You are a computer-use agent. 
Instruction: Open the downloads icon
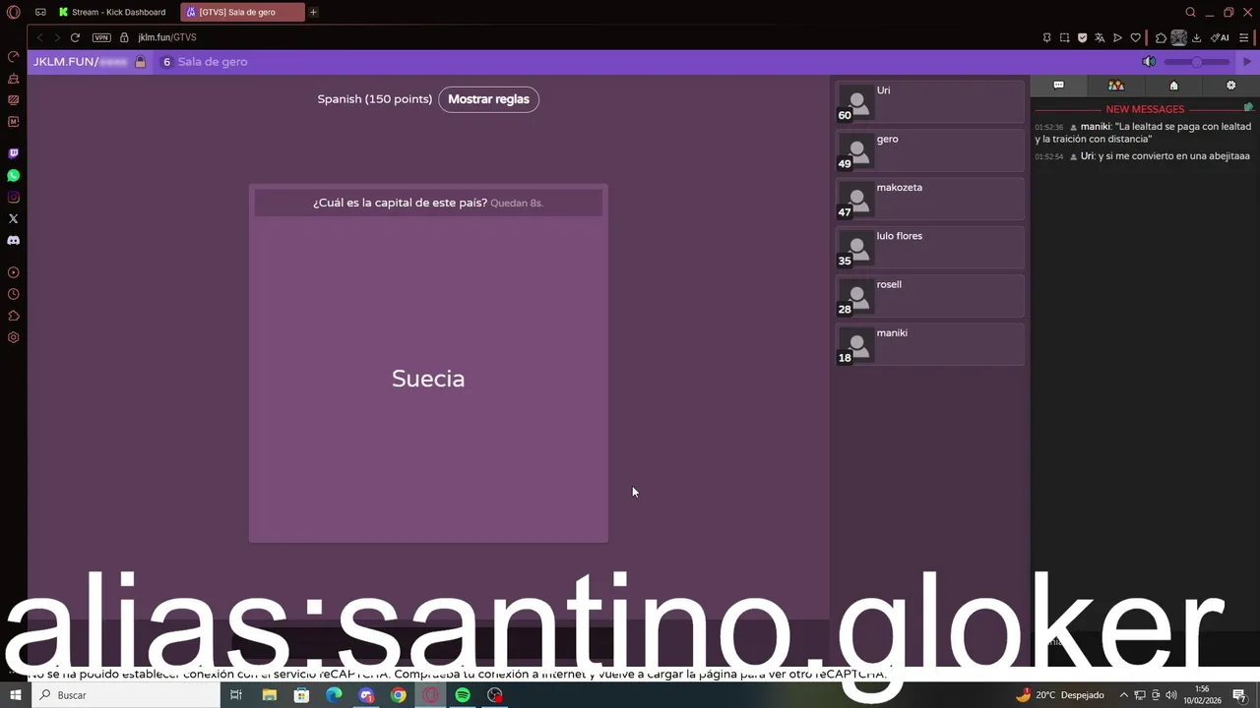coord(1196,37)
